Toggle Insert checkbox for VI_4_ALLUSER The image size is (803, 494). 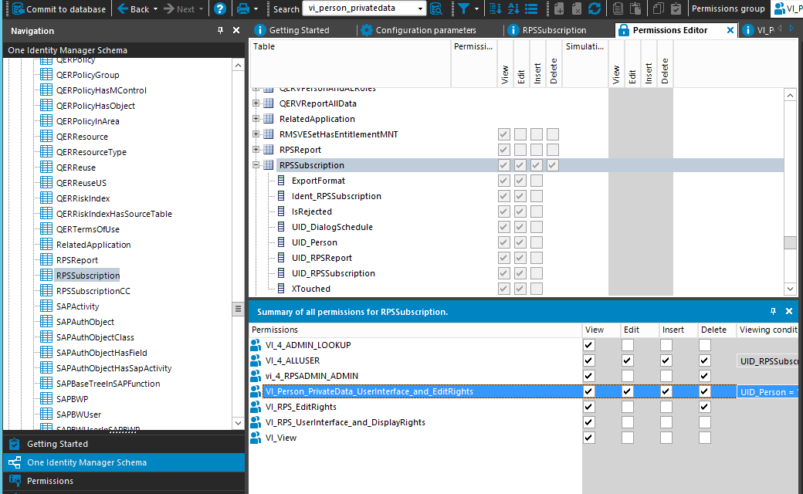[x=666, y=360]
